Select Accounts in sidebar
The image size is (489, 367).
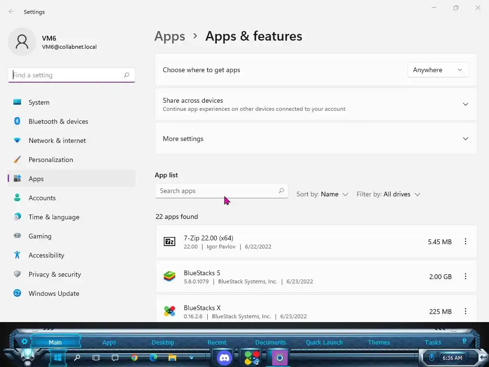(x=72, y=198)
